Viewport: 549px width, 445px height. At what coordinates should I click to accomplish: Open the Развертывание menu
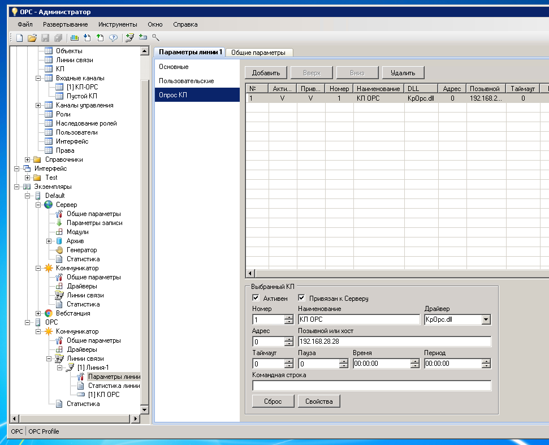point(65,24)
